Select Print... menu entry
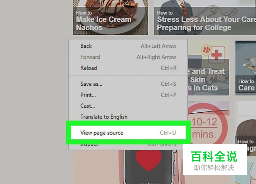The image size is (256, 184). [128, 95]
